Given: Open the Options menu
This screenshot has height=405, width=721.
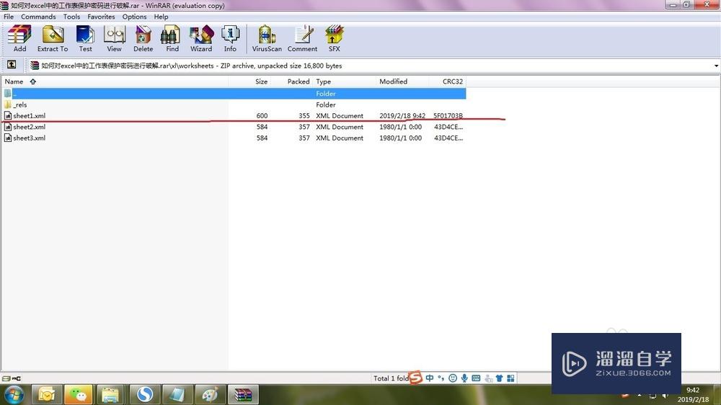Looking at the screenshot, I should point(134,17).
